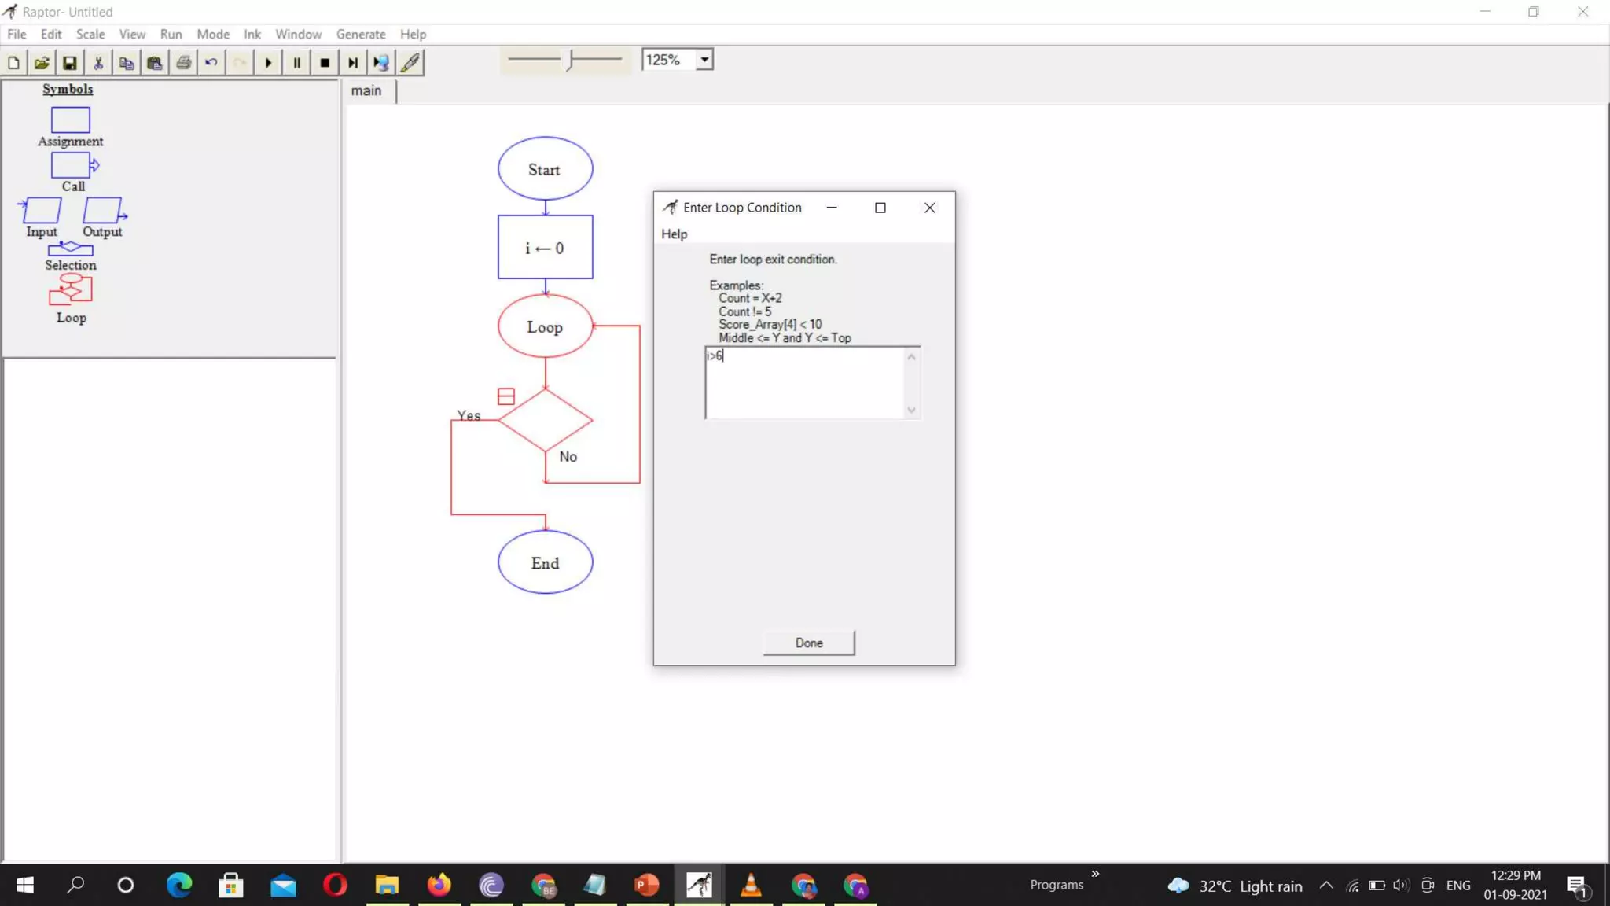Open the Generate menu

pyautogui.click(x=360, y=35)
